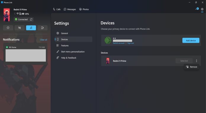
Task: Click Sign out link
Action: coord(131,43)
